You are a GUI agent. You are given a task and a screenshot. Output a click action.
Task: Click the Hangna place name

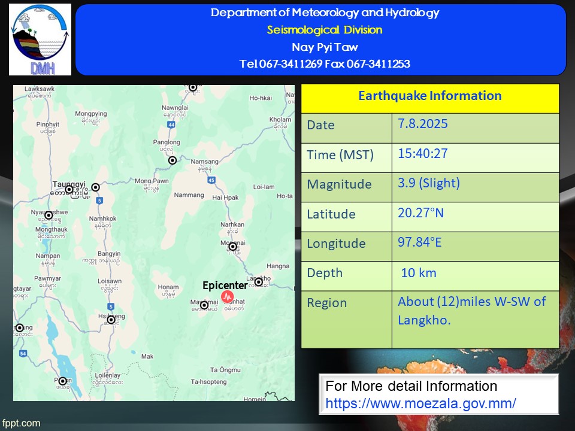[277, 266]
